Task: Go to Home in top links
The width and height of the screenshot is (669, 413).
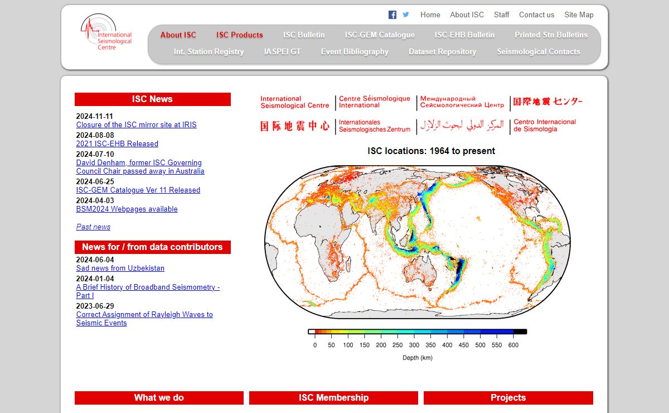Action: coord(430,15)
